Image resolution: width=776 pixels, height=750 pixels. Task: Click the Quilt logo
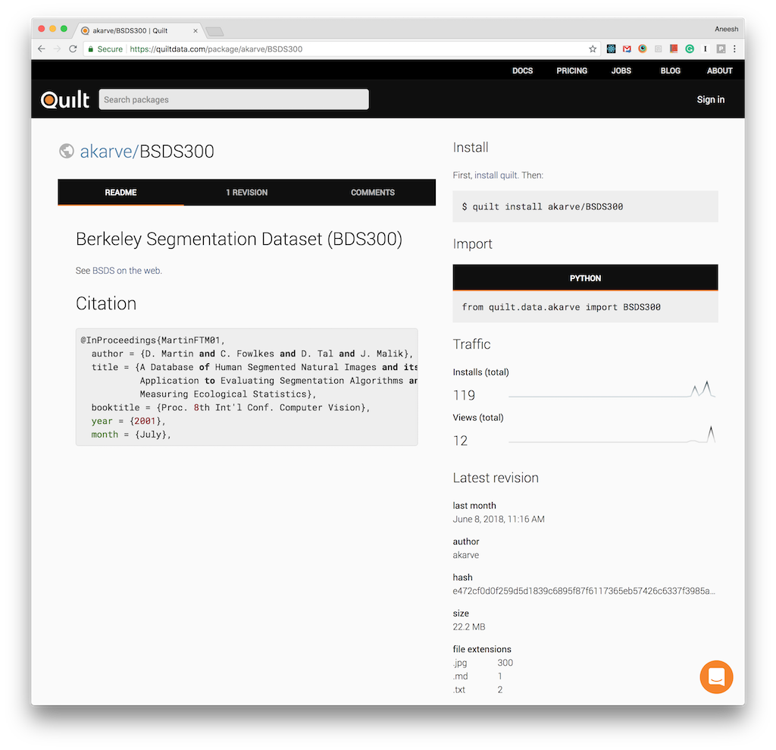click(x=65, y=99)
